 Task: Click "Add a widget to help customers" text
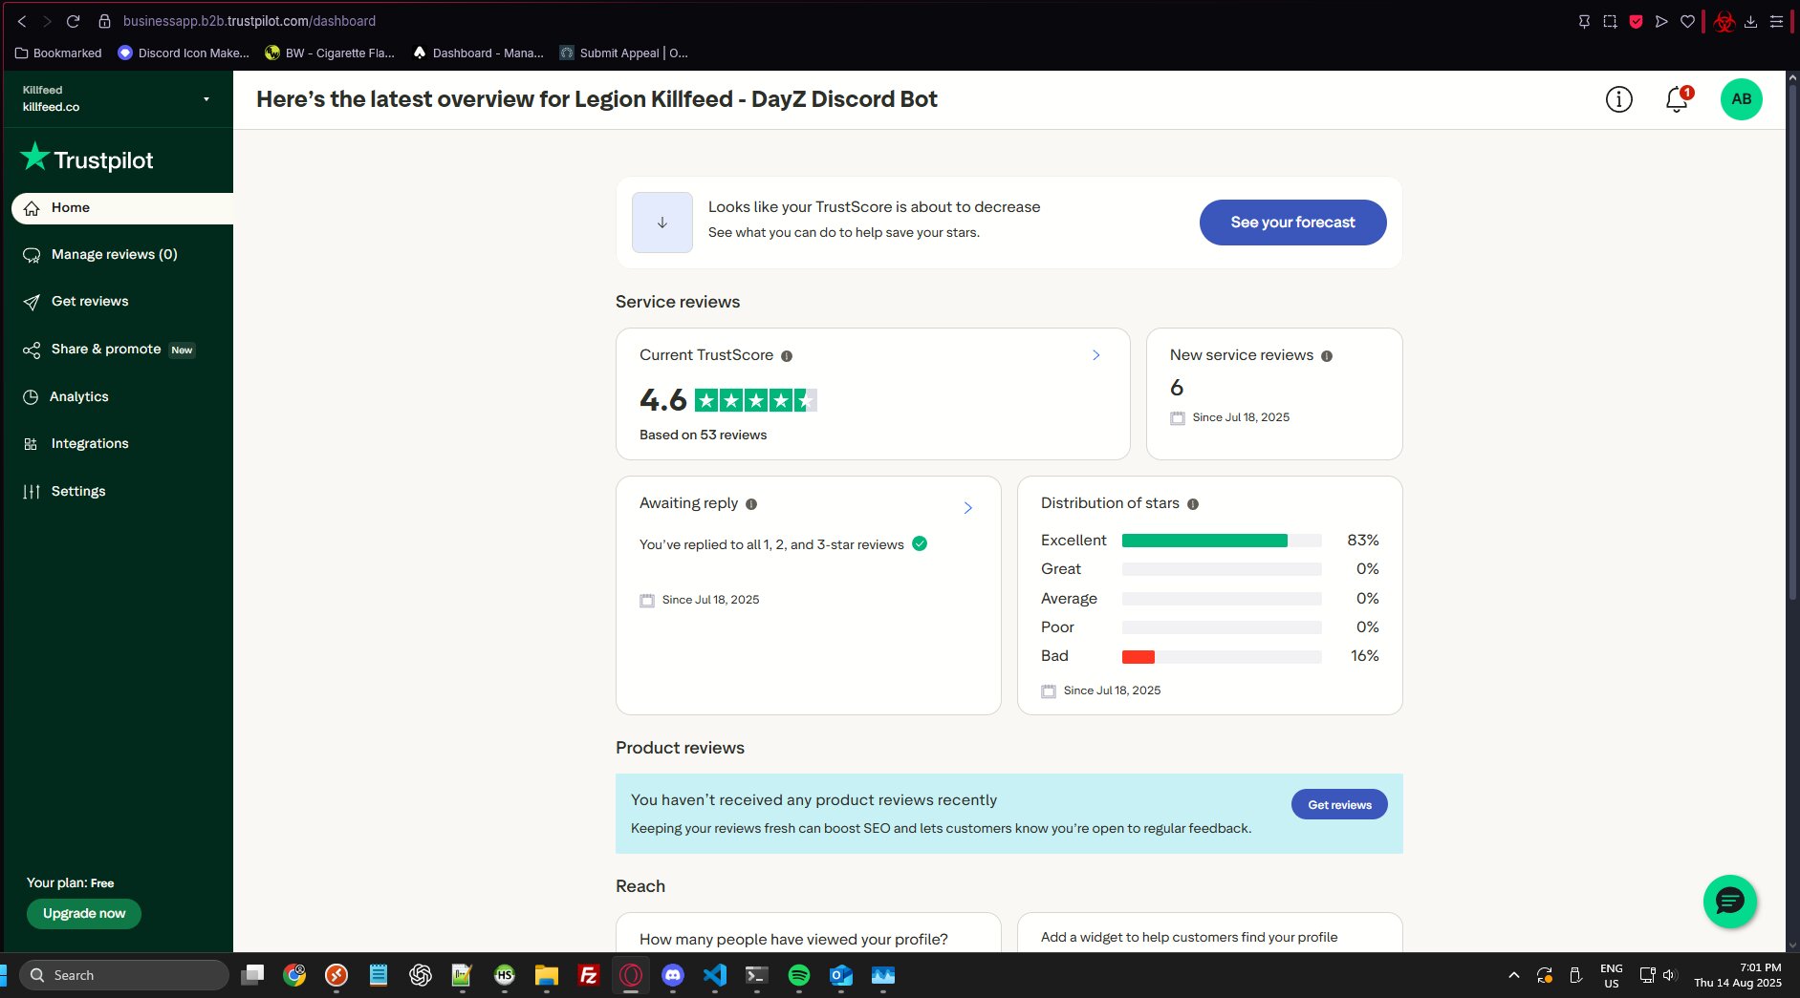[1189, 938]
